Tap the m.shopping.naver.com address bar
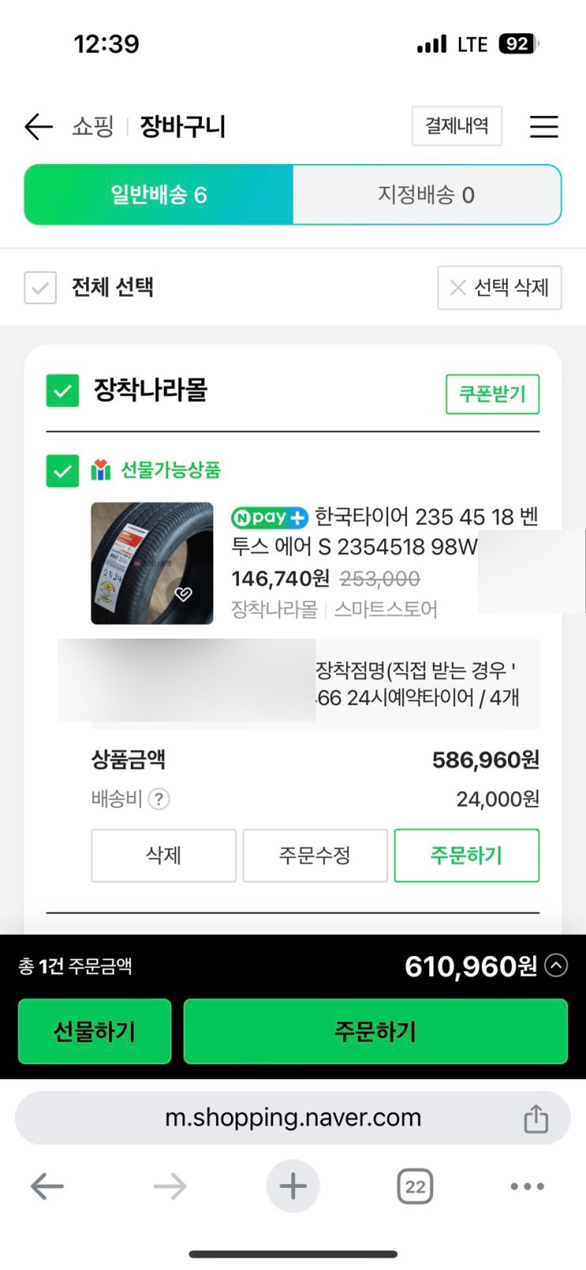The width and height of the screenshot is (586, 1270). pyautogui.click(x=293, y=1118)
